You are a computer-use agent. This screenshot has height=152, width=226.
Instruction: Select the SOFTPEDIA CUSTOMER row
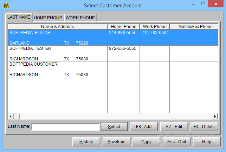pos(113,69)
